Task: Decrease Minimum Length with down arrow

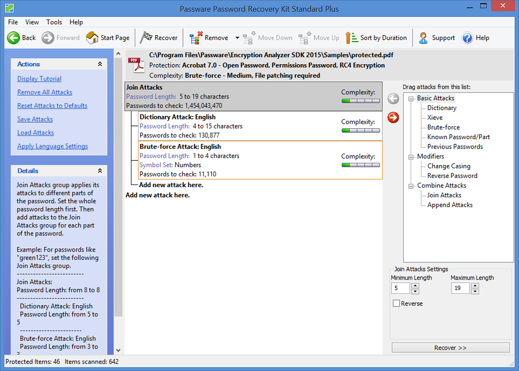Action: click(415, 291)
